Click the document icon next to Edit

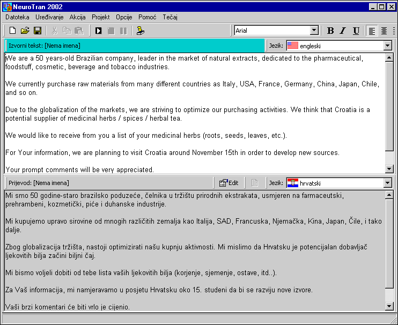255,183
